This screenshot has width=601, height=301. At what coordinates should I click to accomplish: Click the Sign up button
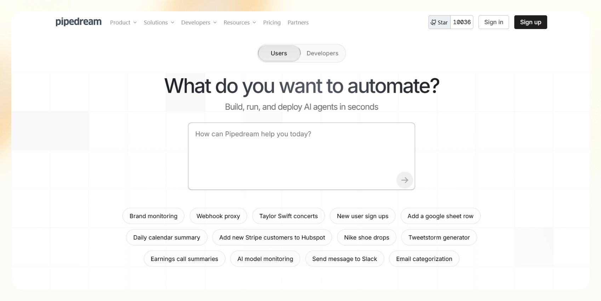[x=531, y=22]
